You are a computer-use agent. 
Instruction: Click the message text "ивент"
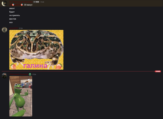12,8
